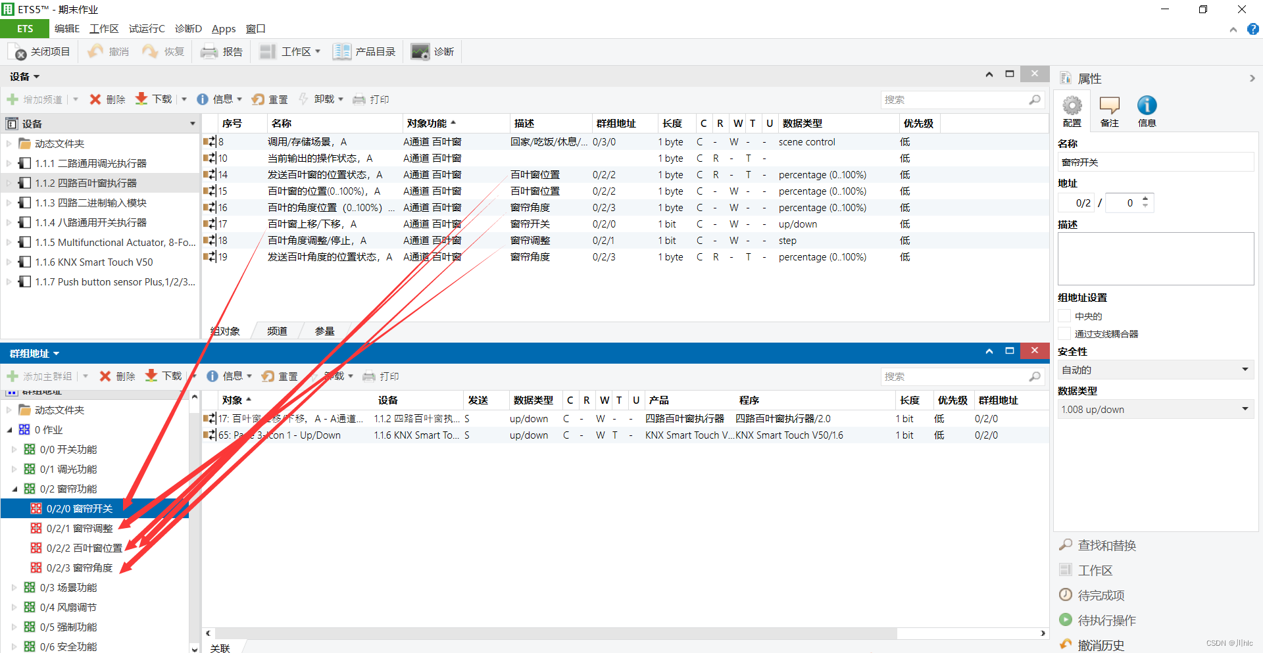This screenshot has height=653, width=1263.
Task: Open the 诊断 diagnostics toolbar icon
Action: (x=420, y=52)
